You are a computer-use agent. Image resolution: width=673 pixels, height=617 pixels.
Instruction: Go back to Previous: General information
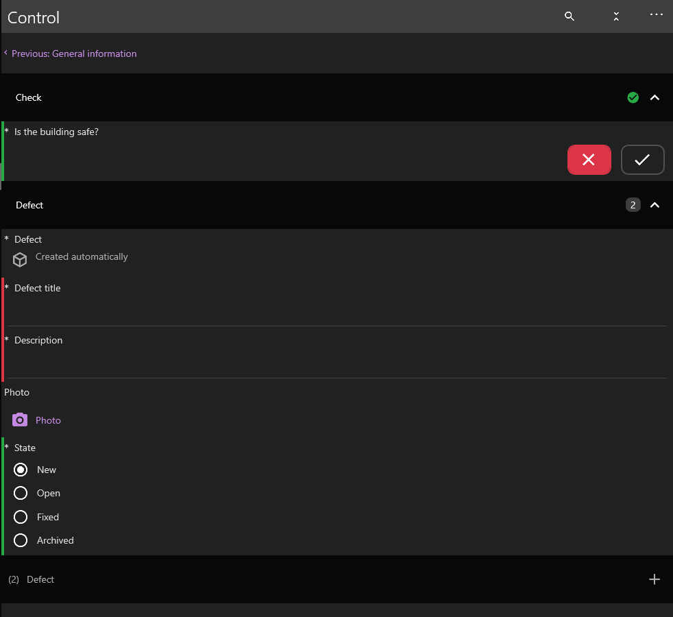point(73,53)
